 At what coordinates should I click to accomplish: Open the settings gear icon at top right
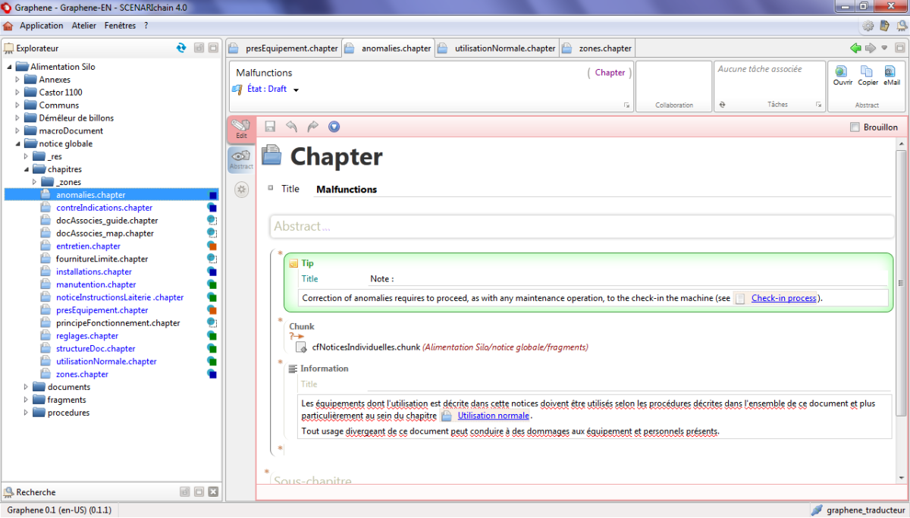tap(868, 26)
